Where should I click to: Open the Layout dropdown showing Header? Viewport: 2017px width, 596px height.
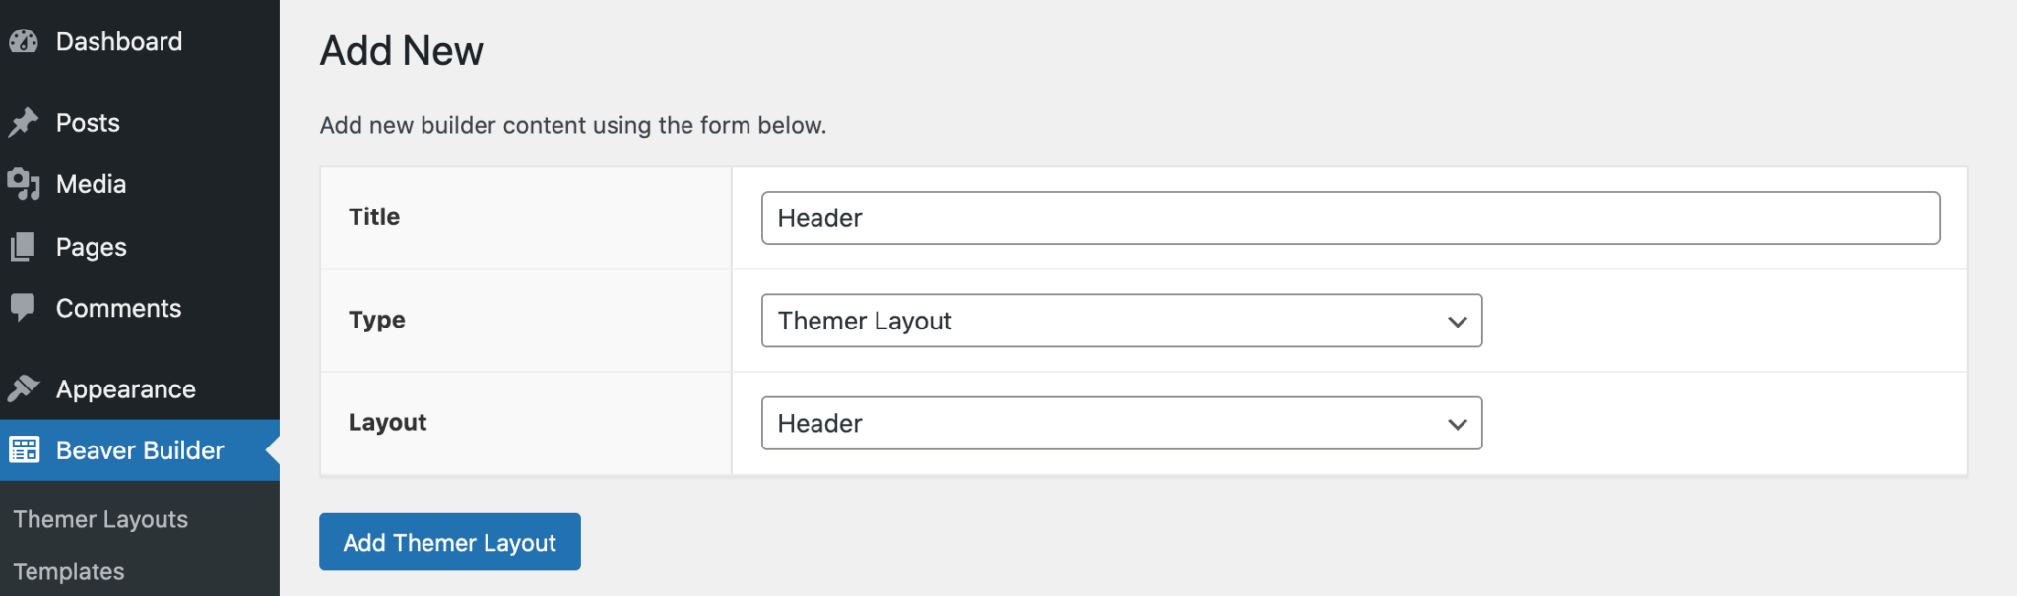(1121, 423)
